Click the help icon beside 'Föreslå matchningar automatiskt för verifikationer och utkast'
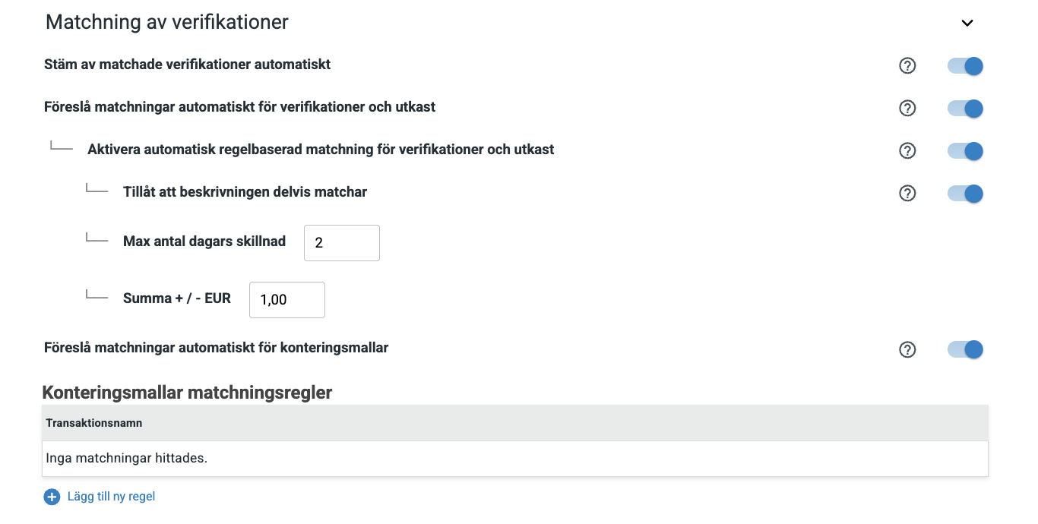This screenshot has width=1038, height=524. (907, 108)
